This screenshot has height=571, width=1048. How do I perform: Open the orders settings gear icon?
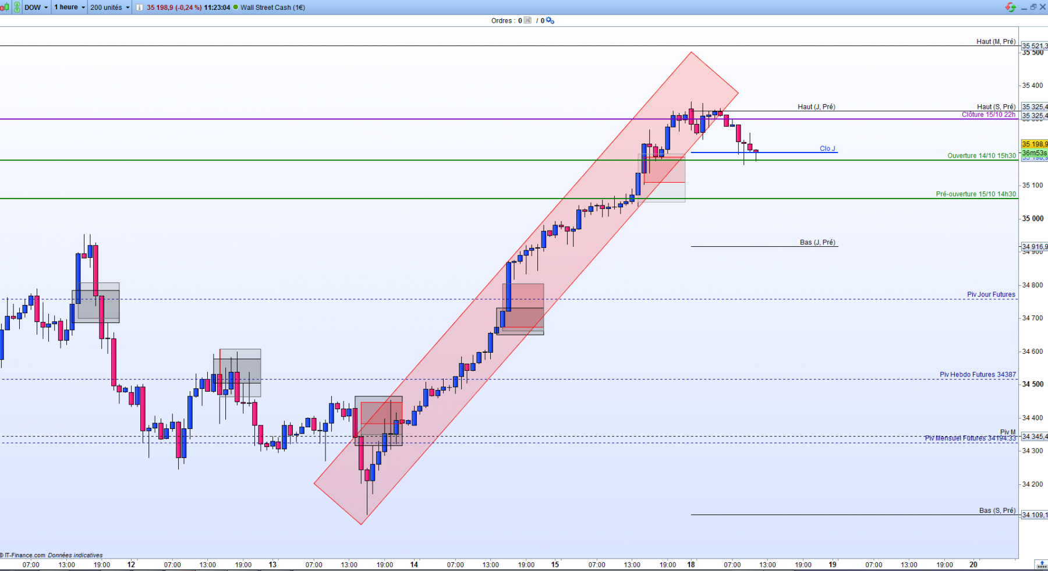coord(550,20)
